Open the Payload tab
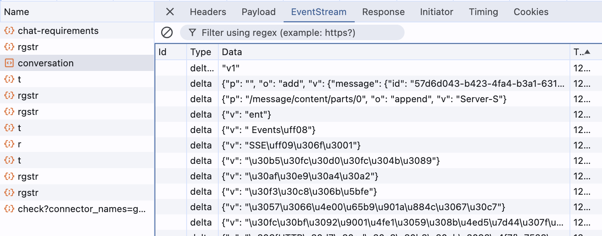This screenshot has width=602, height=236. 258,12
